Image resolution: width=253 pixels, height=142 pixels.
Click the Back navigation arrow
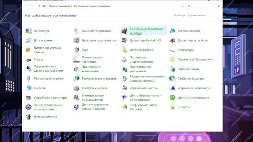(26, 6)
